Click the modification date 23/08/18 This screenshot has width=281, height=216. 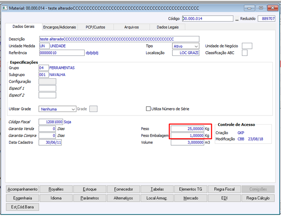(256, 139)
